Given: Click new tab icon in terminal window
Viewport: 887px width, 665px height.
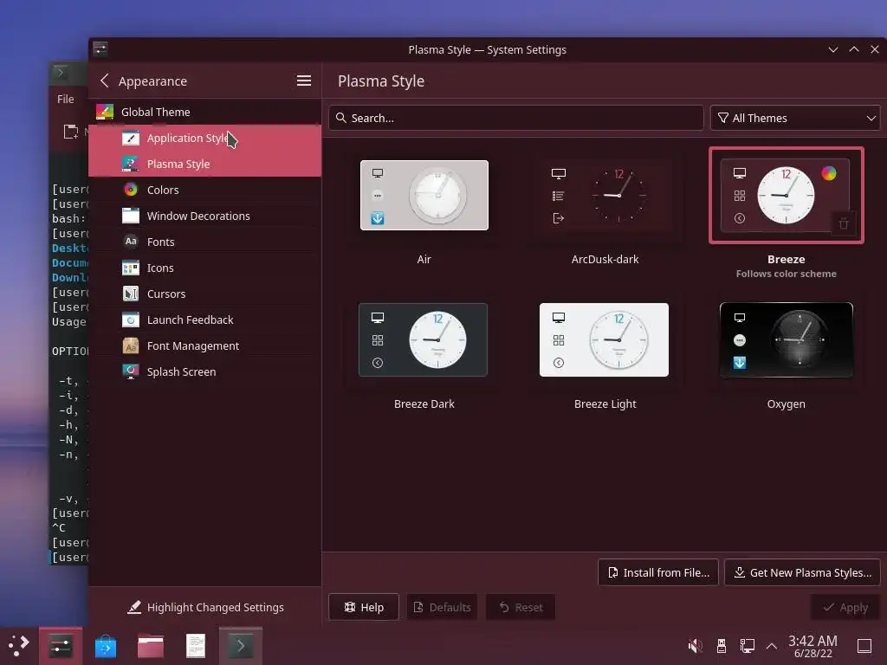Looking at the screenshot, I should (71, 132).
